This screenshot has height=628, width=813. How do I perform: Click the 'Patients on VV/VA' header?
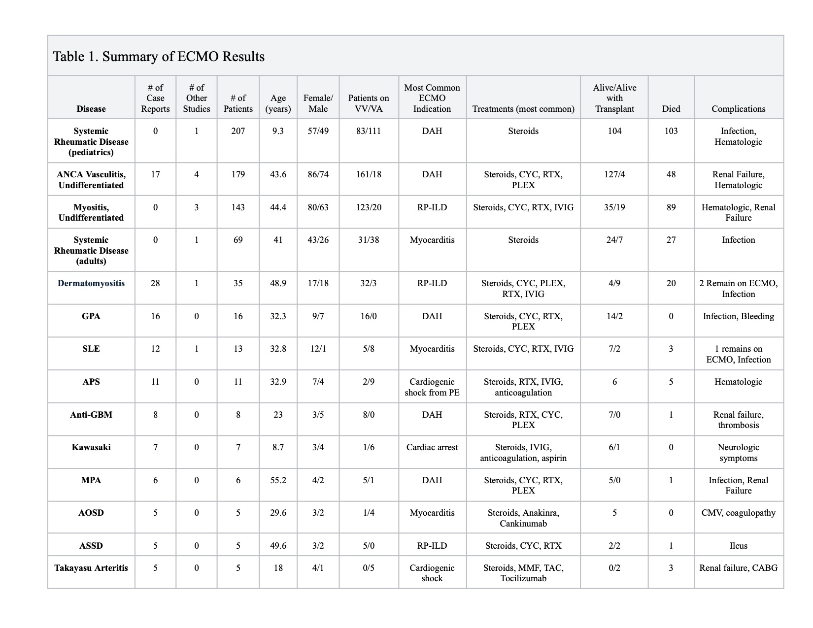(x=369, y=103)
